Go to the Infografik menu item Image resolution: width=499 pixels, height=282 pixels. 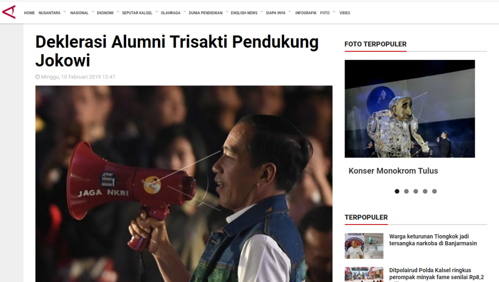(306, 13)
